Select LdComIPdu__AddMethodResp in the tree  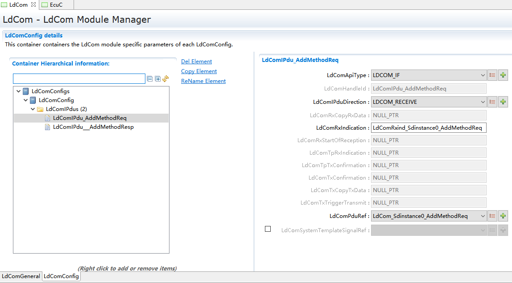tap(93, 127)
